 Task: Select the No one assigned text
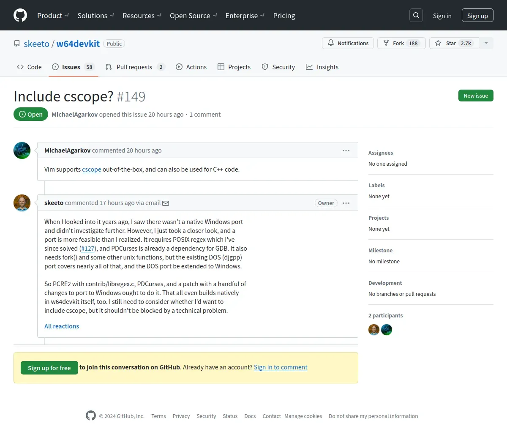coord(388,164)
